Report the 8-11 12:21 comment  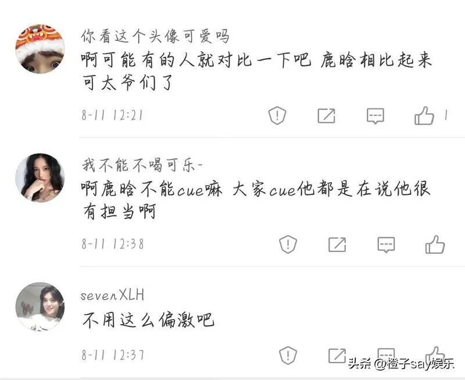pyautogui.click(x=277, y=115)
